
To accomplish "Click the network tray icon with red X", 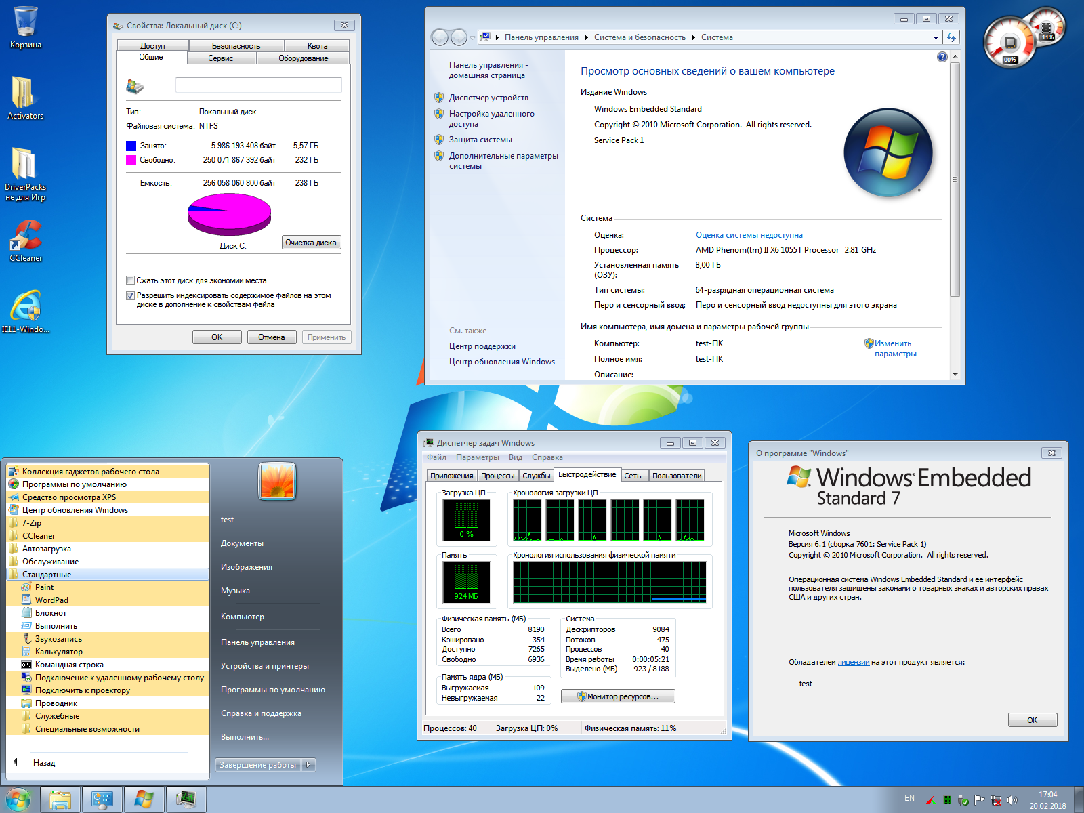I will tap(996, 800).
